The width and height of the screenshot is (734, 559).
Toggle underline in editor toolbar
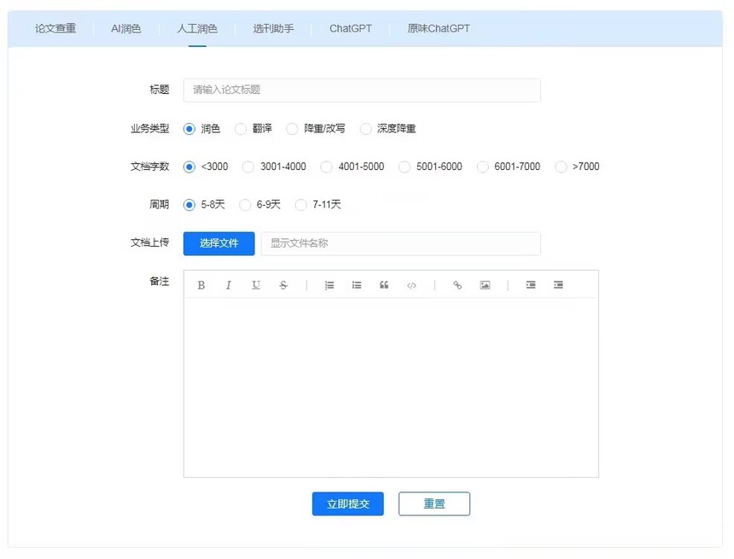pyautogui.click(x=255, y=285)
